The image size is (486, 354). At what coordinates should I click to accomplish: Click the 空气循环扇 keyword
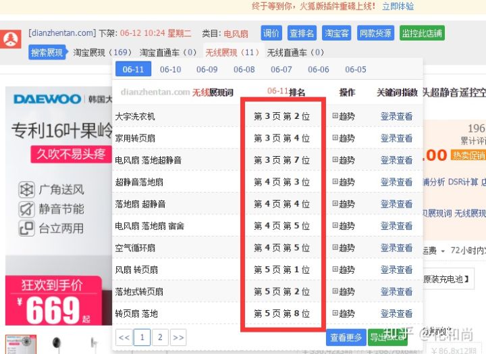[135, 247]
